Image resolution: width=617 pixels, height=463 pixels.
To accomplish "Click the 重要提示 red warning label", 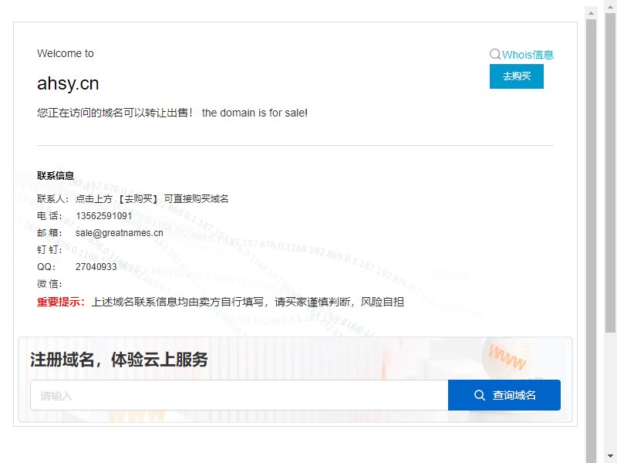I will [x=61, y=302].
